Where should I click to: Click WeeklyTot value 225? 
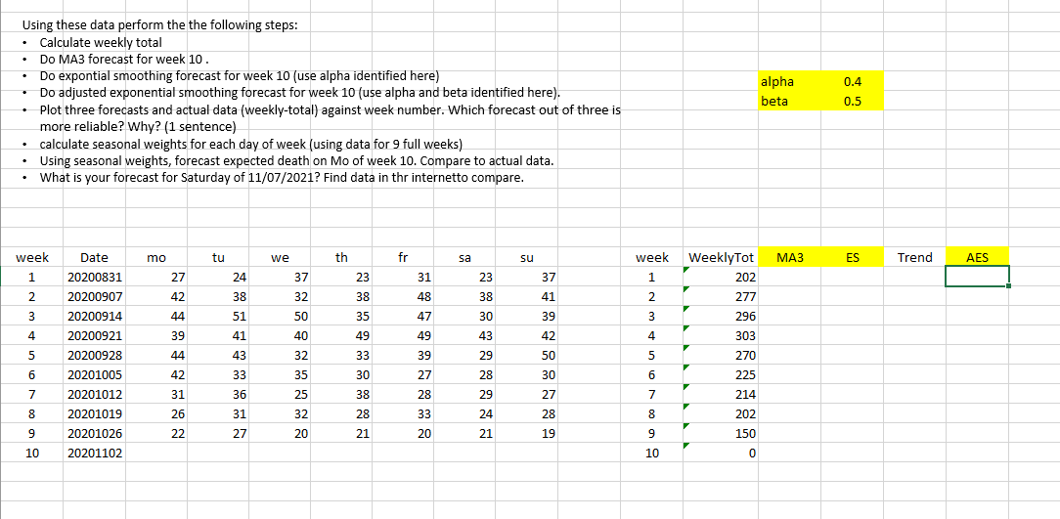click(720, 374)
